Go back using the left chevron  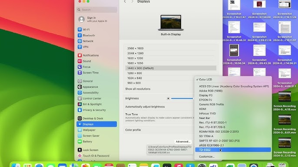tap(125, 2)
